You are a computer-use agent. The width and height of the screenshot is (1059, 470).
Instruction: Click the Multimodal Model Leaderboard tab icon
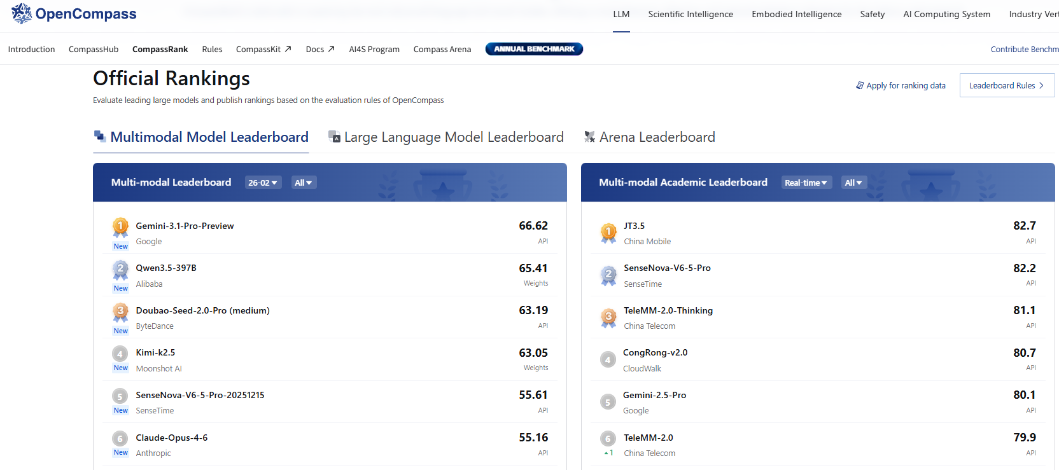click(x=100, y=136)
